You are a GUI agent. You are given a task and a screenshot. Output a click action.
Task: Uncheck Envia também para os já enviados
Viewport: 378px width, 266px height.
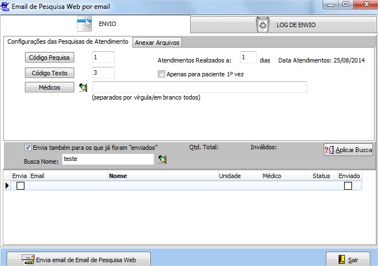[x=28, y=148]
